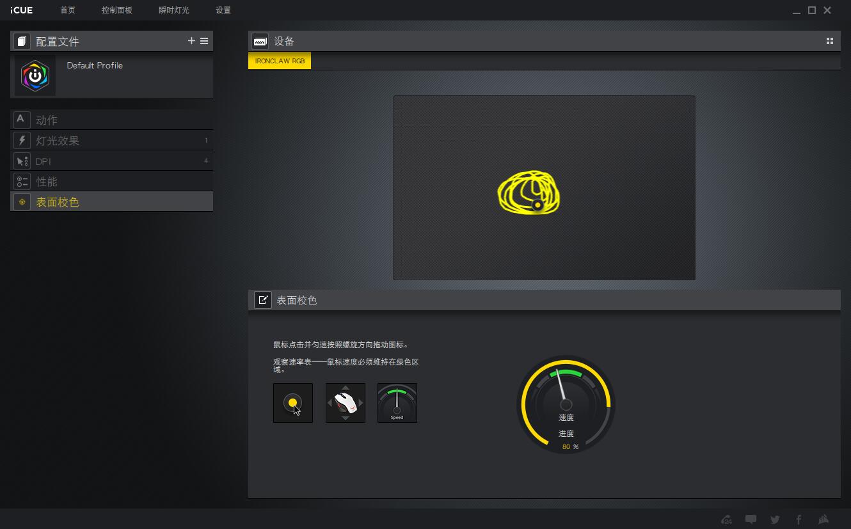The height and width of the screenshot is (529, 851).
Task: Click the small Speed gauge thumbnail
Action: 397,403
